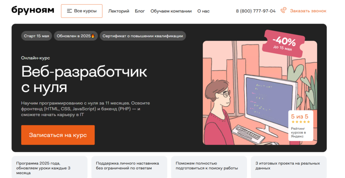This screenshot has height=178, width=345.
Task: Click the 5 из 5 rating text
Action: point(299,116)
